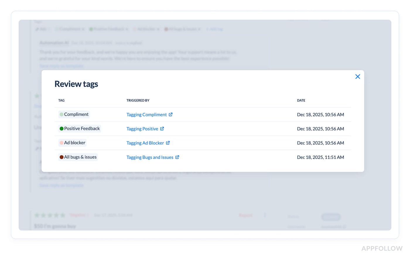Click external link icon beside Tagging Bugs and Issues
This screenshot has height=258, width=410.
pyautogui.click(x=177, y=157)
